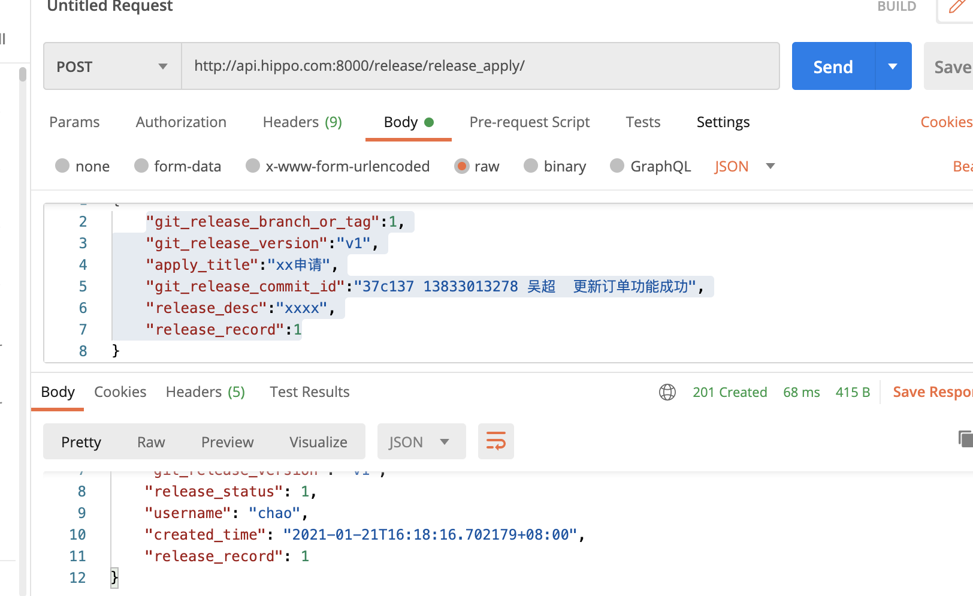This screenshot has height=596, width=973.
Task: Click Save Response link
Action: point(932,392)
